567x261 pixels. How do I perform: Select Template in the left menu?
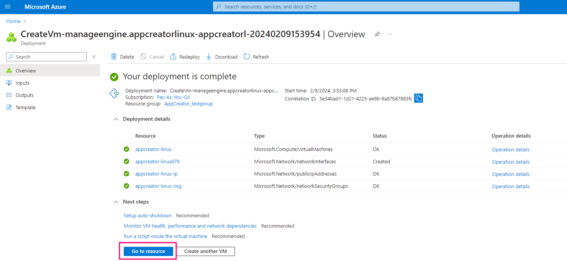25,107
